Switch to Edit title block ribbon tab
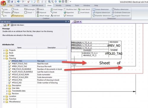Image resolution: width=148 pixels, height=108 pixels. 38,5
